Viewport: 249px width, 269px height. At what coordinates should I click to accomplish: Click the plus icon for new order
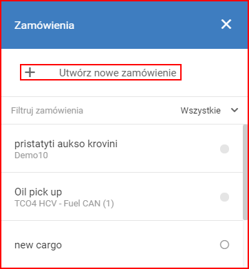(30, 72)
